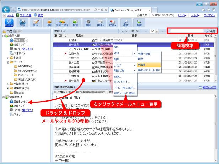Select the 関連会社 folder
This screenshot has width=219, height=164.
point(17,93)
